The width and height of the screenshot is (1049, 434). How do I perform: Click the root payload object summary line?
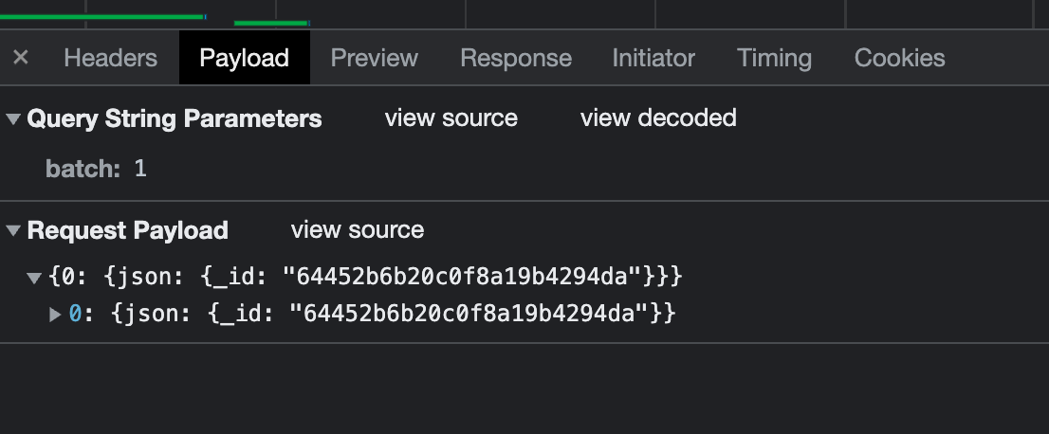365,278
